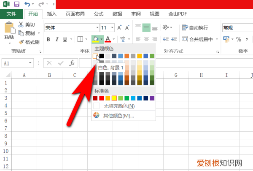
Task: Click the increase indent icon
Action: (x=174, y=39)
